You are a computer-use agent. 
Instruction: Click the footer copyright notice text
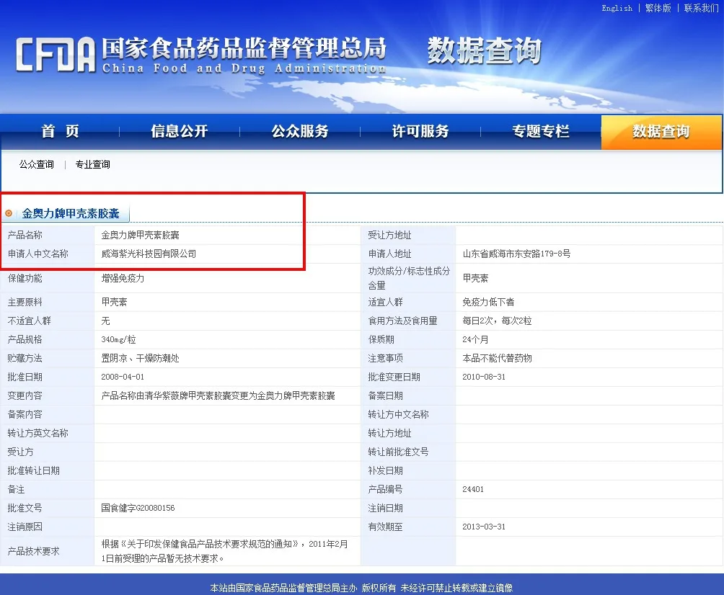(361, 588)
